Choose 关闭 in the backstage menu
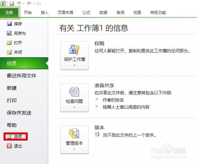Screen dimensions: 197x164 tap(18, 52)
